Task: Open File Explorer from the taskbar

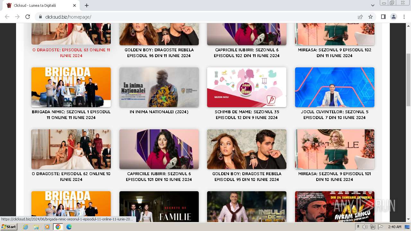Action: pyautogui.click(x=36, y=227)
